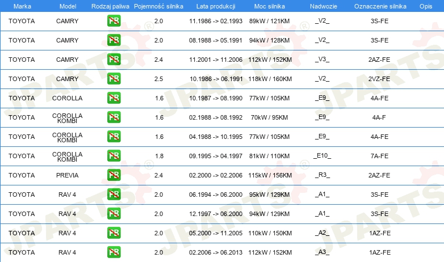Screen dimensions: 444x262
Task: Click petrol fuel icon in Corolla Kombi 4A-F row
Action: point(114,117)
